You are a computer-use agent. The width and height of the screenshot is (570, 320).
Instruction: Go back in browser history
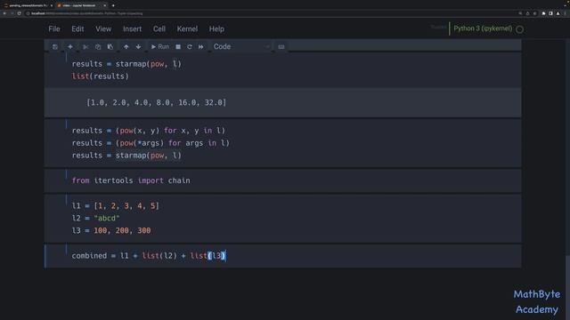tap(4, 13)
